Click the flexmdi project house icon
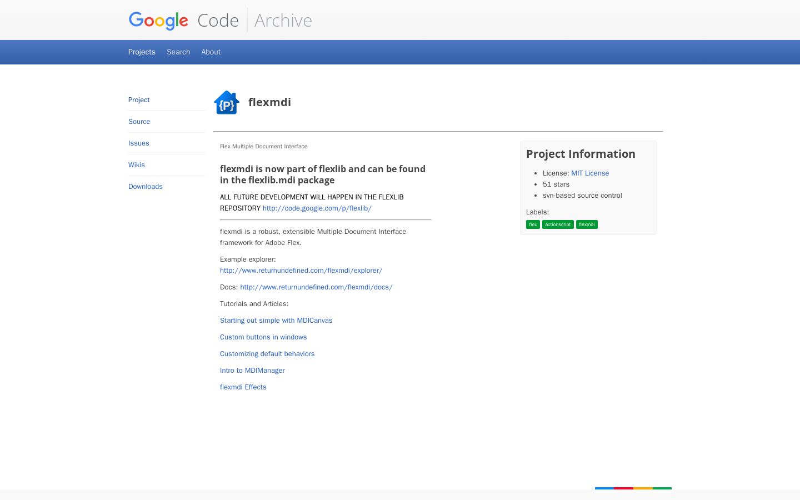The image size is (800, 500). 227,102
